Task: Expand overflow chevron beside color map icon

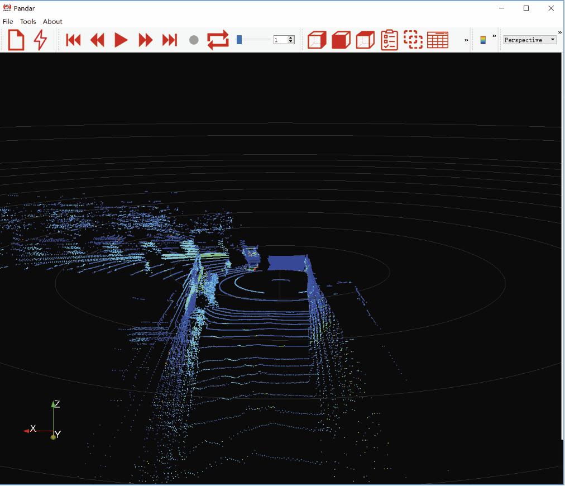Action: pyautogui.click(x=495, y=36)
